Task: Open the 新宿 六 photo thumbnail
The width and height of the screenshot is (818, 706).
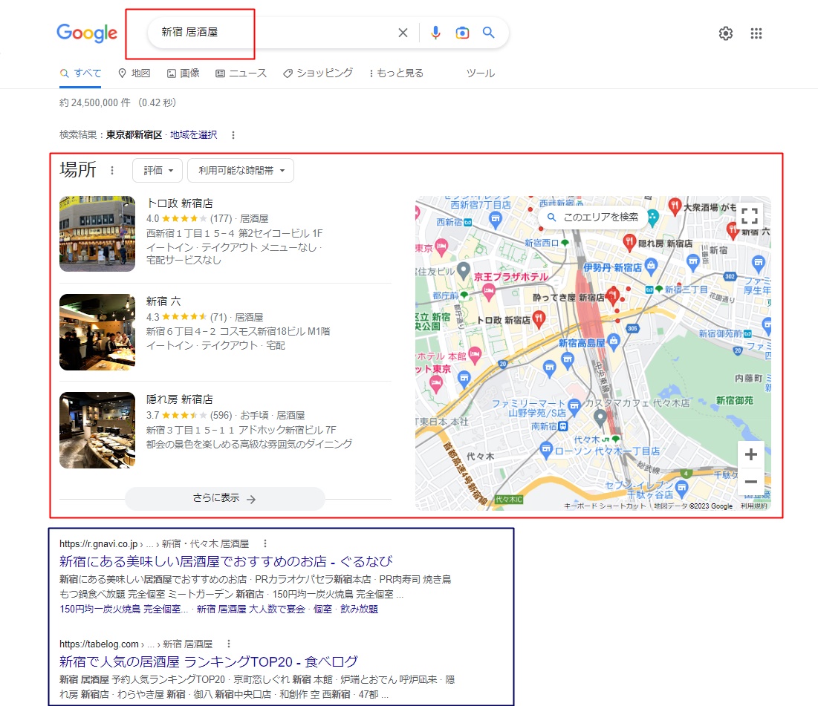Action: point(97,332)
